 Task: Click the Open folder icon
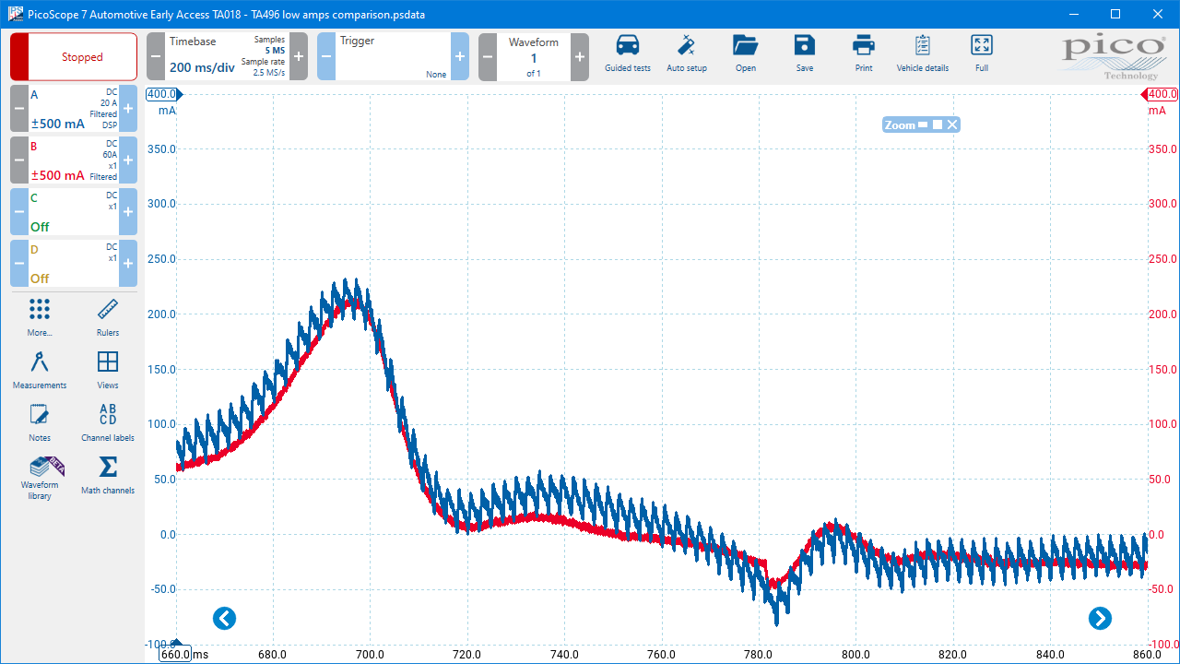[x=745, y=53]
